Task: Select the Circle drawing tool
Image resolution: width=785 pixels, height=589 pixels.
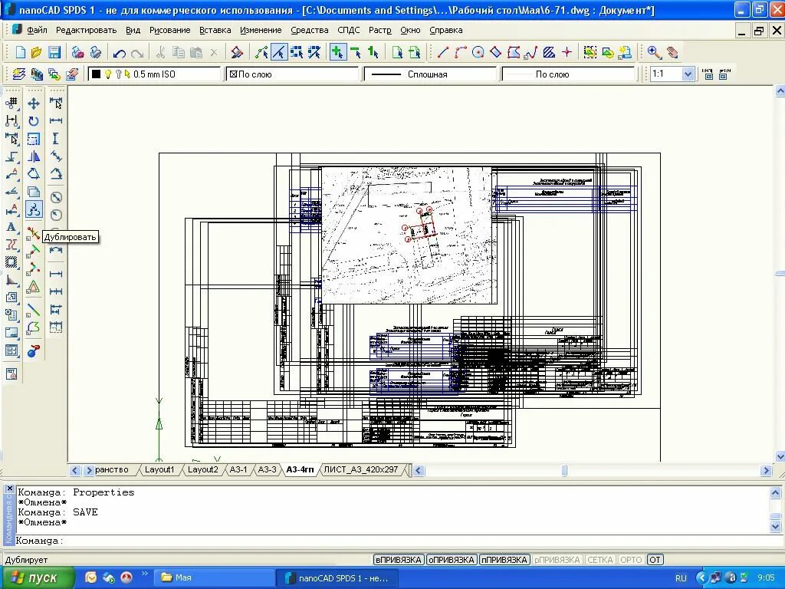Action: tap(478, 52)
